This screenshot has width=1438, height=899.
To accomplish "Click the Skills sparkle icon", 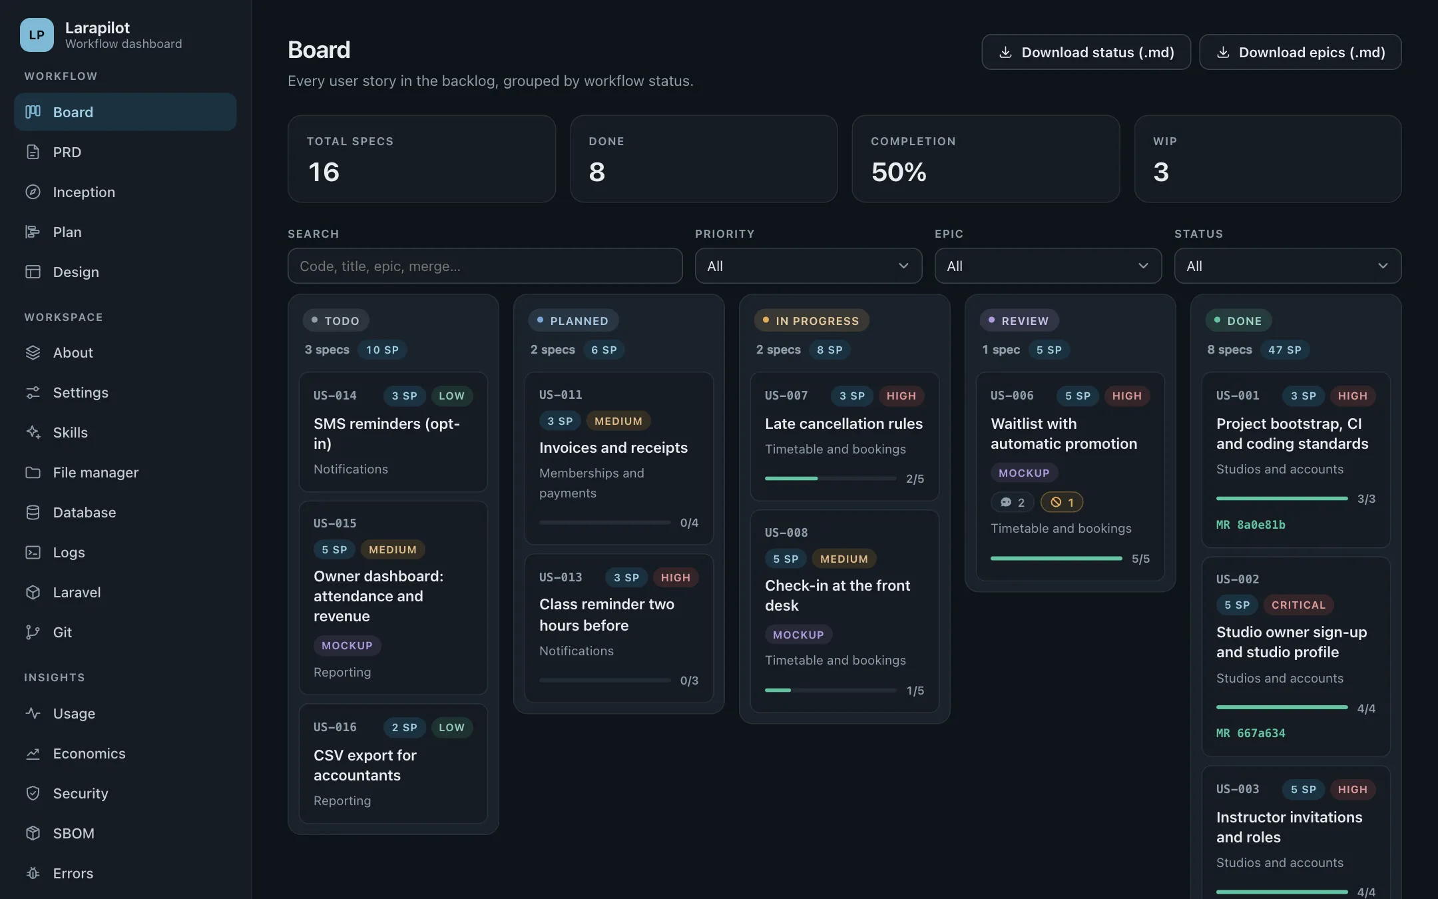I will point(33,432).
